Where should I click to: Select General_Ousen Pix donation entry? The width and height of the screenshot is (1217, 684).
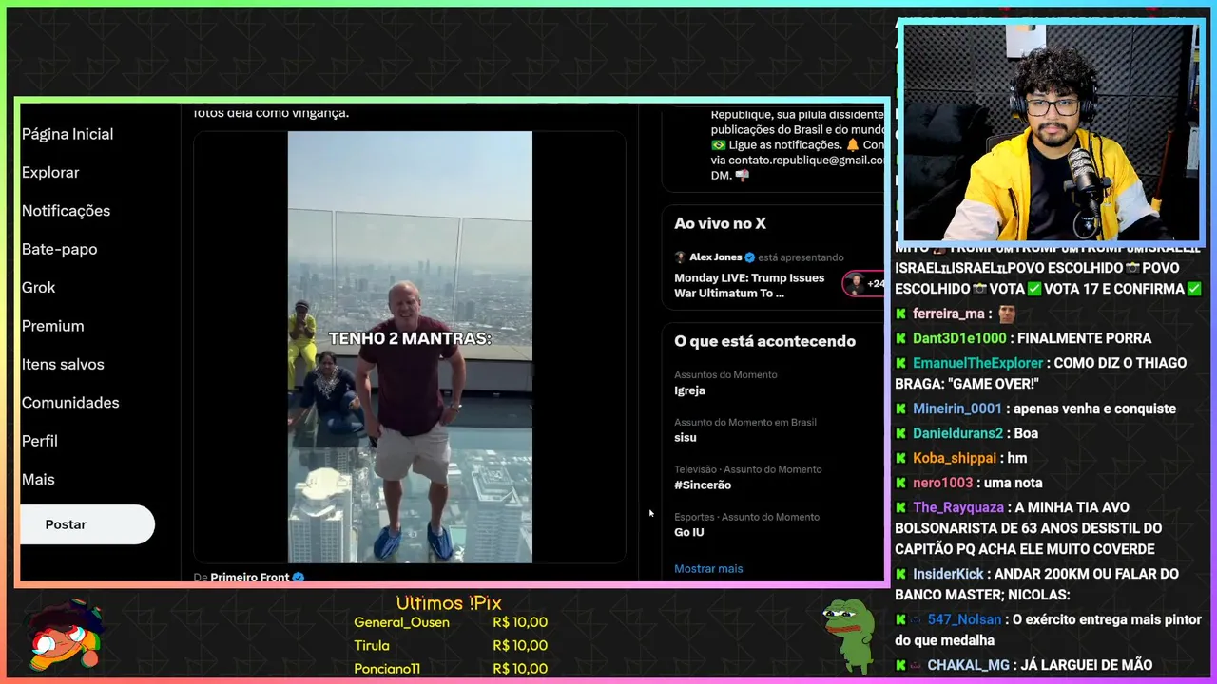pos(451,622)
